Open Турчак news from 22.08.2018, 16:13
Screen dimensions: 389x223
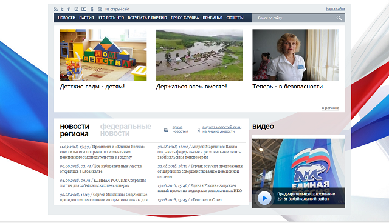200,171
